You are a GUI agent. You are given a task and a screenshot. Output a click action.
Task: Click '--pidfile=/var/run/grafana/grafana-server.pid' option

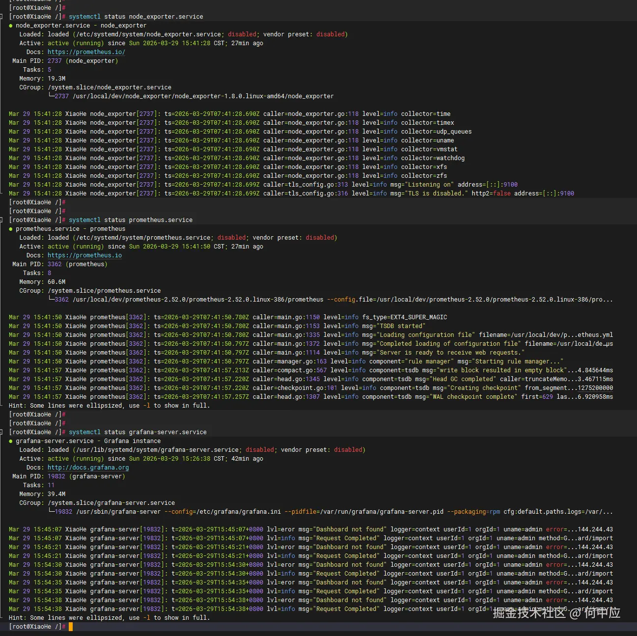tap(364, 512)
